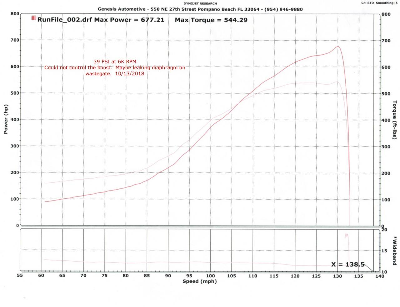Click the DYNOJET RESEARCH header text
Screen dimensions: 400x307
(x=200, y=3)
